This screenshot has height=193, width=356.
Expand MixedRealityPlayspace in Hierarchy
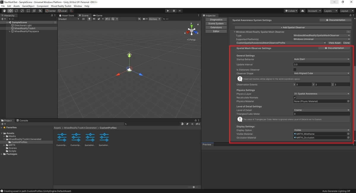point(10,31)
